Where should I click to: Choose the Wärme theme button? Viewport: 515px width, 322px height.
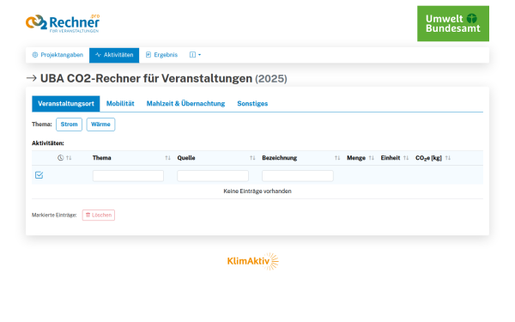100,125
